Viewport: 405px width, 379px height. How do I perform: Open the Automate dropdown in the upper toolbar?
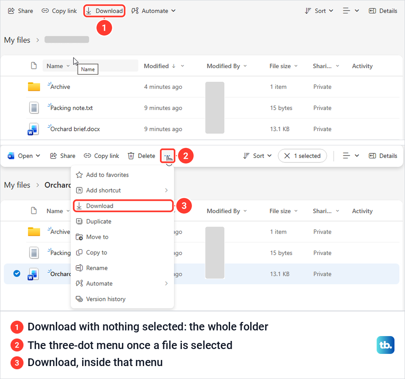pyautogui.click(x=153, y=11)
